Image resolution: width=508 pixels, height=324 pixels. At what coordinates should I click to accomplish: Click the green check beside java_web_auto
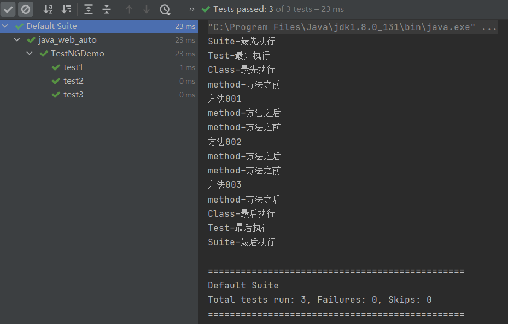click(31, 40)
